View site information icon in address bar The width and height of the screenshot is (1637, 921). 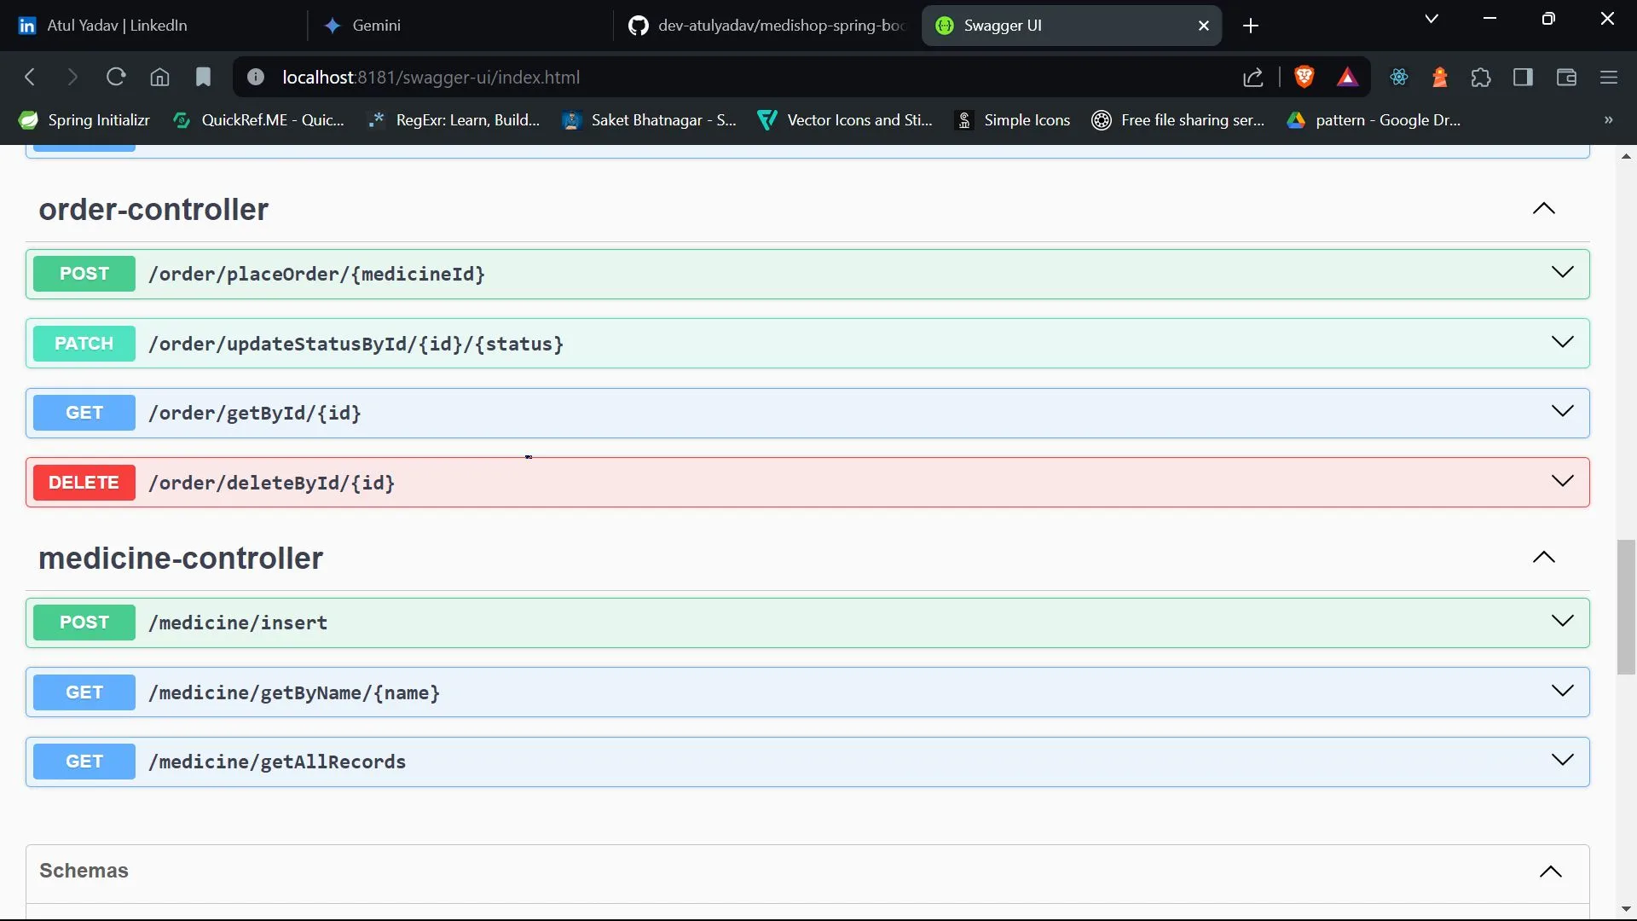tap(255, 78)
